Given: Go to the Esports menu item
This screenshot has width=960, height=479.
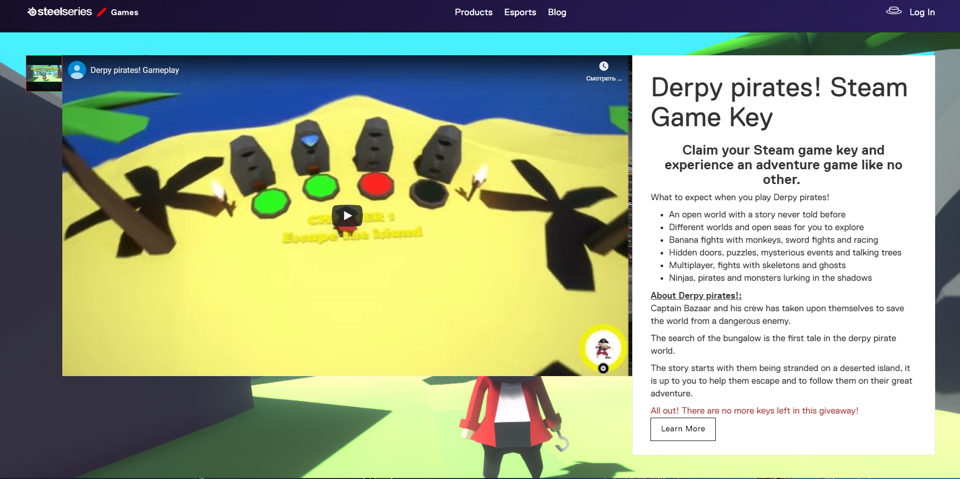Looking at the screenshot, I should pyautogui.click(x=520, y=12).
